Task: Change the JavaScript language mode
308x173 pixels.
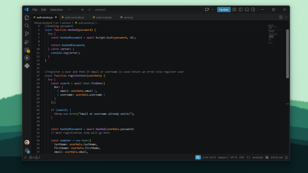Action: tap(258, 157)
